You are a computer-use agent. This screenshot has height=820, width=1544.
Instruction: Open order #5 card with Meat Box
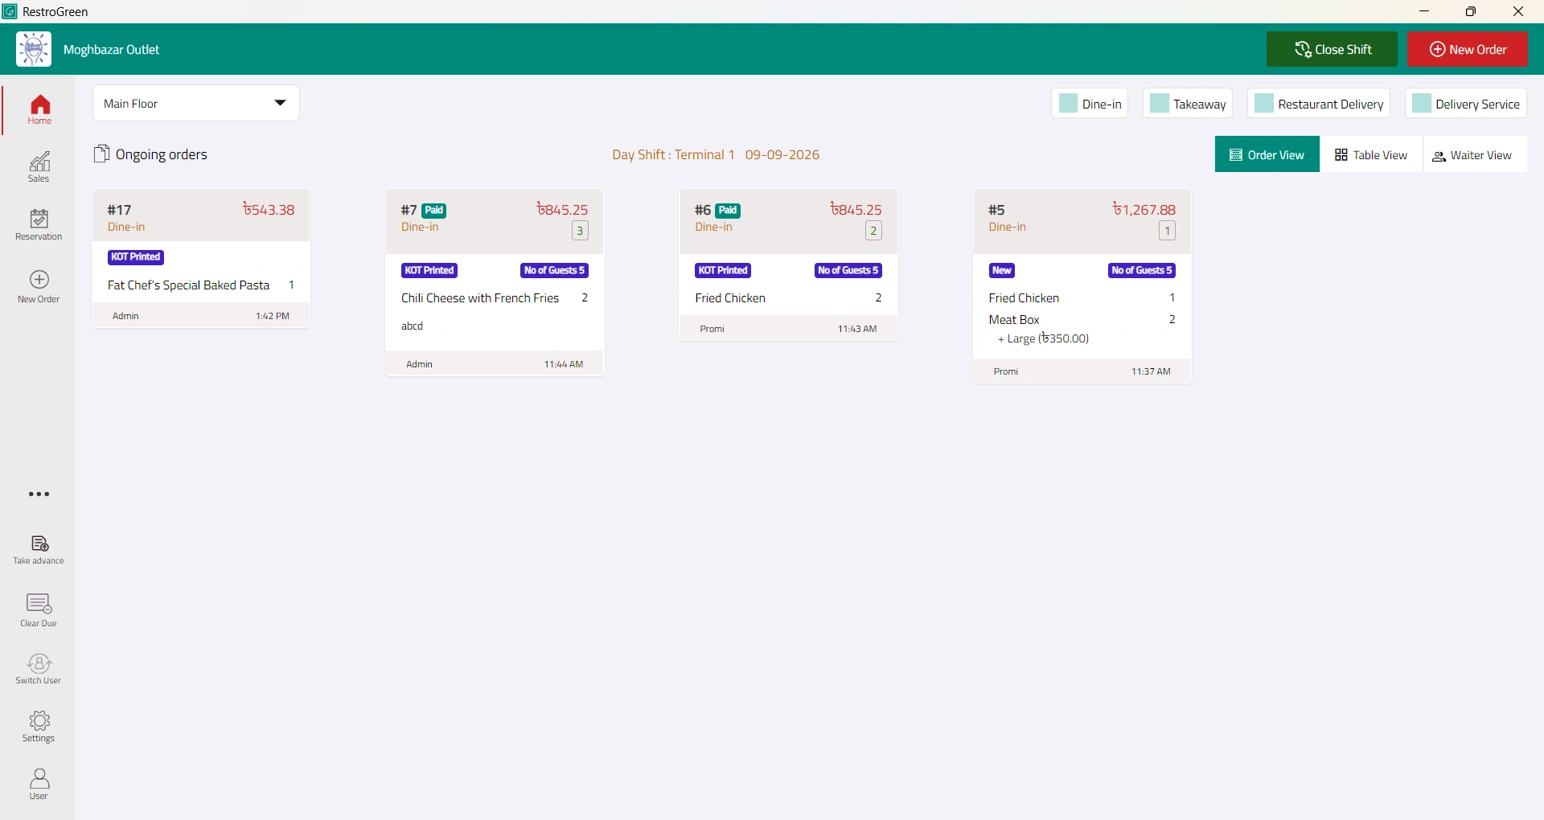tap(1082, 287)
